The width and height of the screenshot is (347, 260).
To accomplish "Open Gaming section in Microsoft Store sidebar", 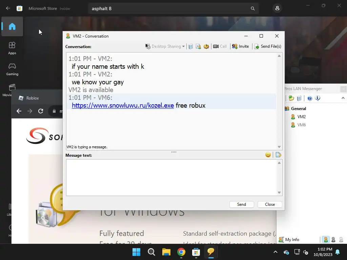I will click(x=12, y=69).
